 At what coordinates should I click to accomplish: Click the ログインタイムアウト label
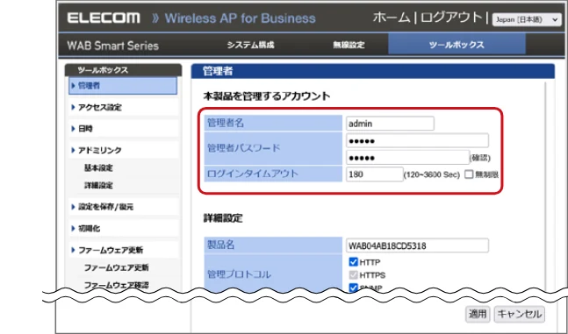(253, 174)
